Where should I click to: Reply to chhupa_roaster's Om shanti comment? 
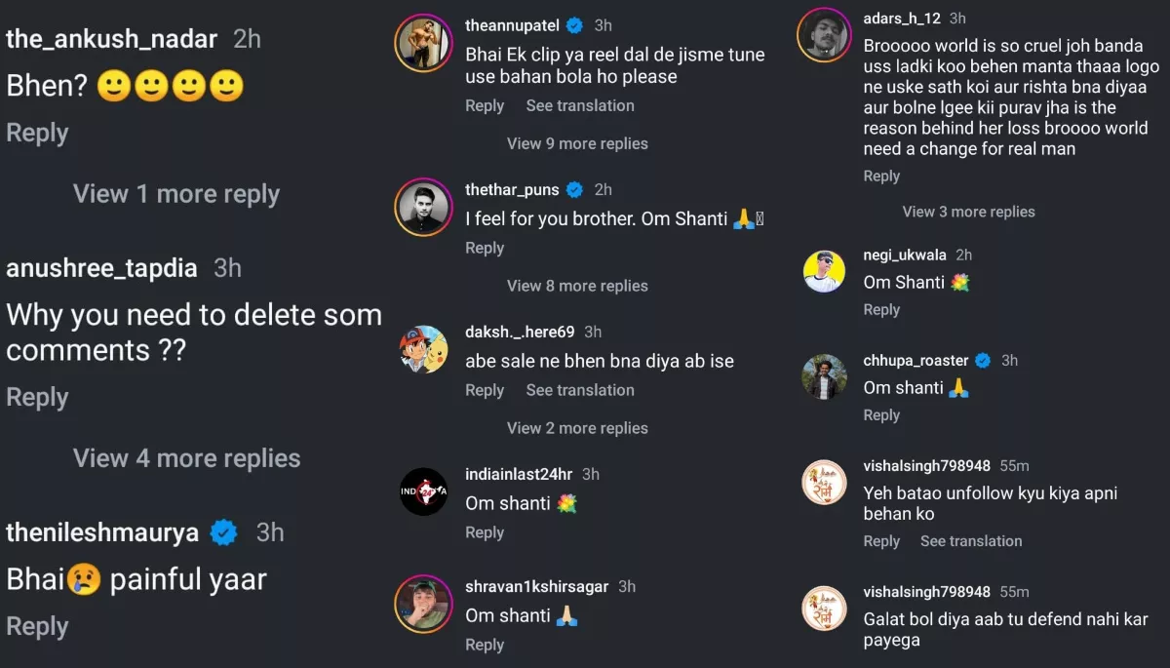881,415
